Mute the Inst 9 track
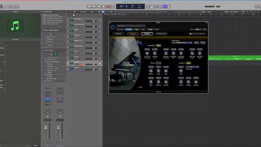 (75, 65)
